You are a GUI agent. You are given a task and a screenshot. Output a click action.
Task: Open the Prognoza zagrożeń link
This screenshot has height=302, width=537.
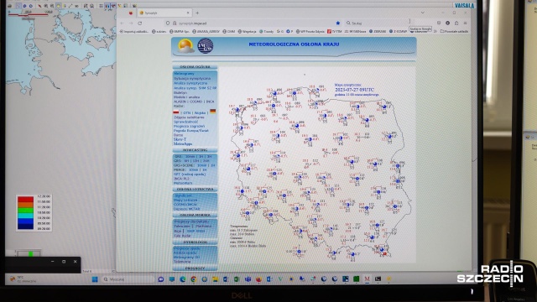(x=189, y=126)
